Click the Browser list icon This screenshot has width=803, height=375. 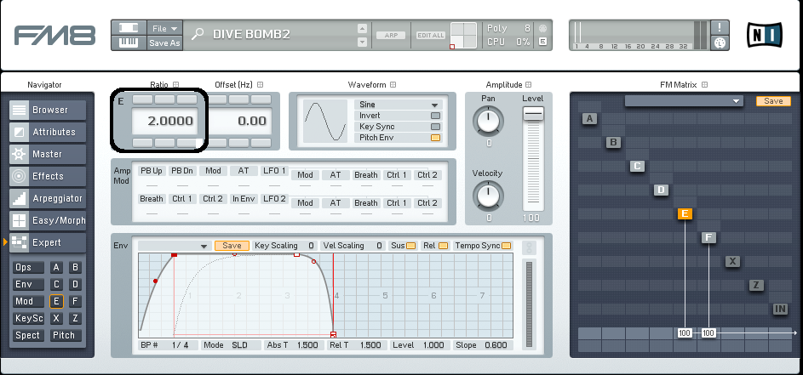click(x=19, y=110)
